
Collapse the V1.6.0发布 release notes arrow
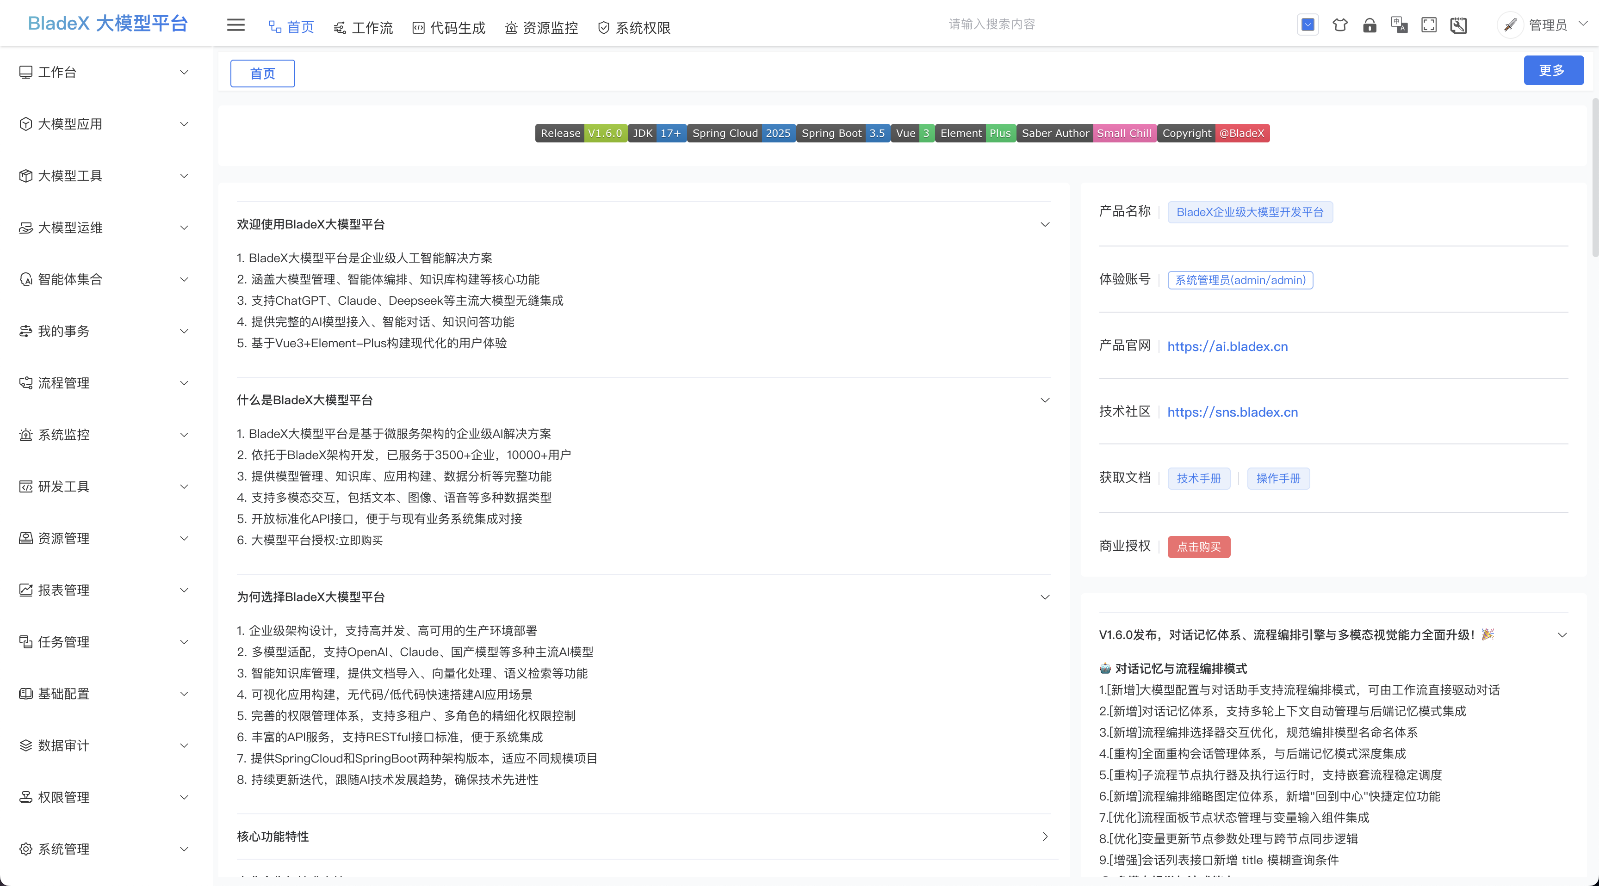(1562, 635)
